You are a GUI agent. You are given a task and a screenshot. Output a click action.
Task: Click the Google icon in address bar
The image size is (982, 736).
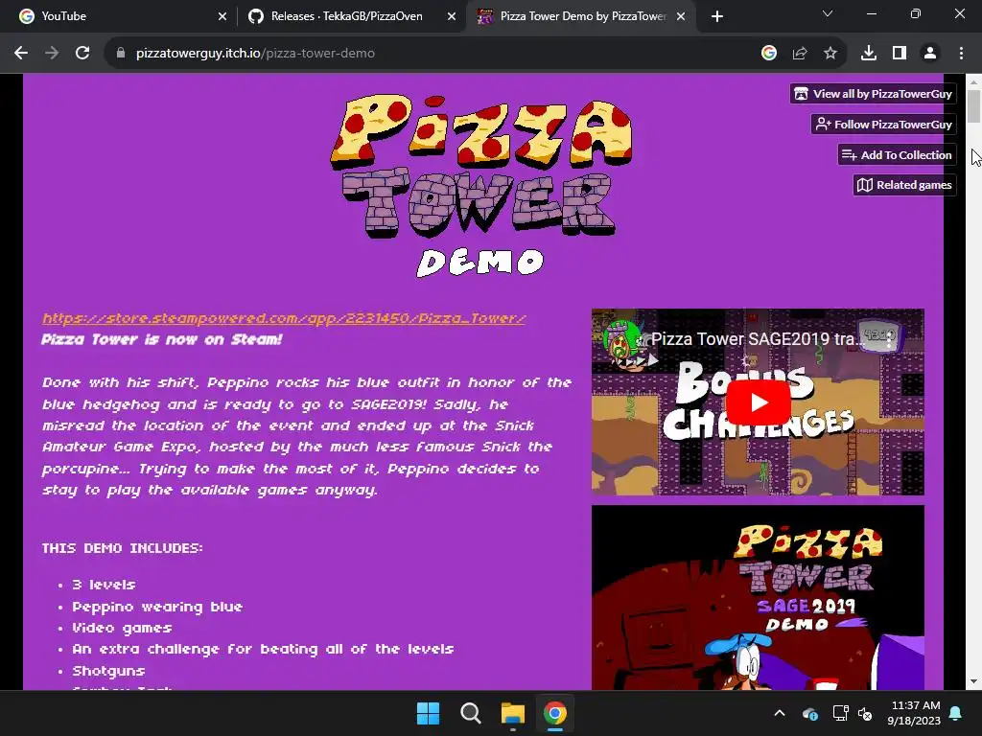[769, 54]
